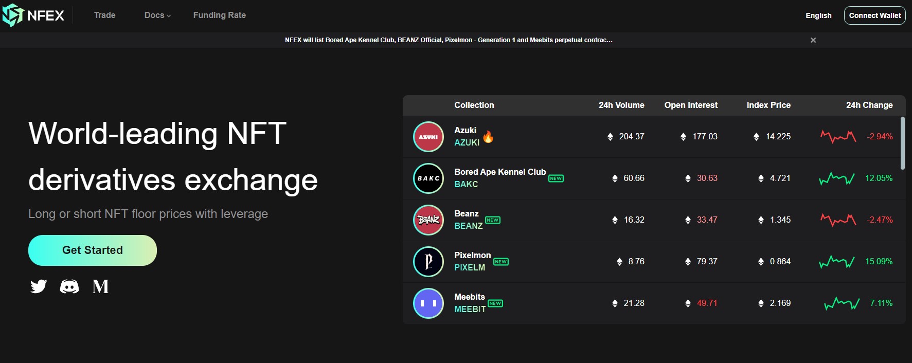The height and width of the screenshot is (363, 912).
Task: Click the Get Started button
Action: [93, 250]
